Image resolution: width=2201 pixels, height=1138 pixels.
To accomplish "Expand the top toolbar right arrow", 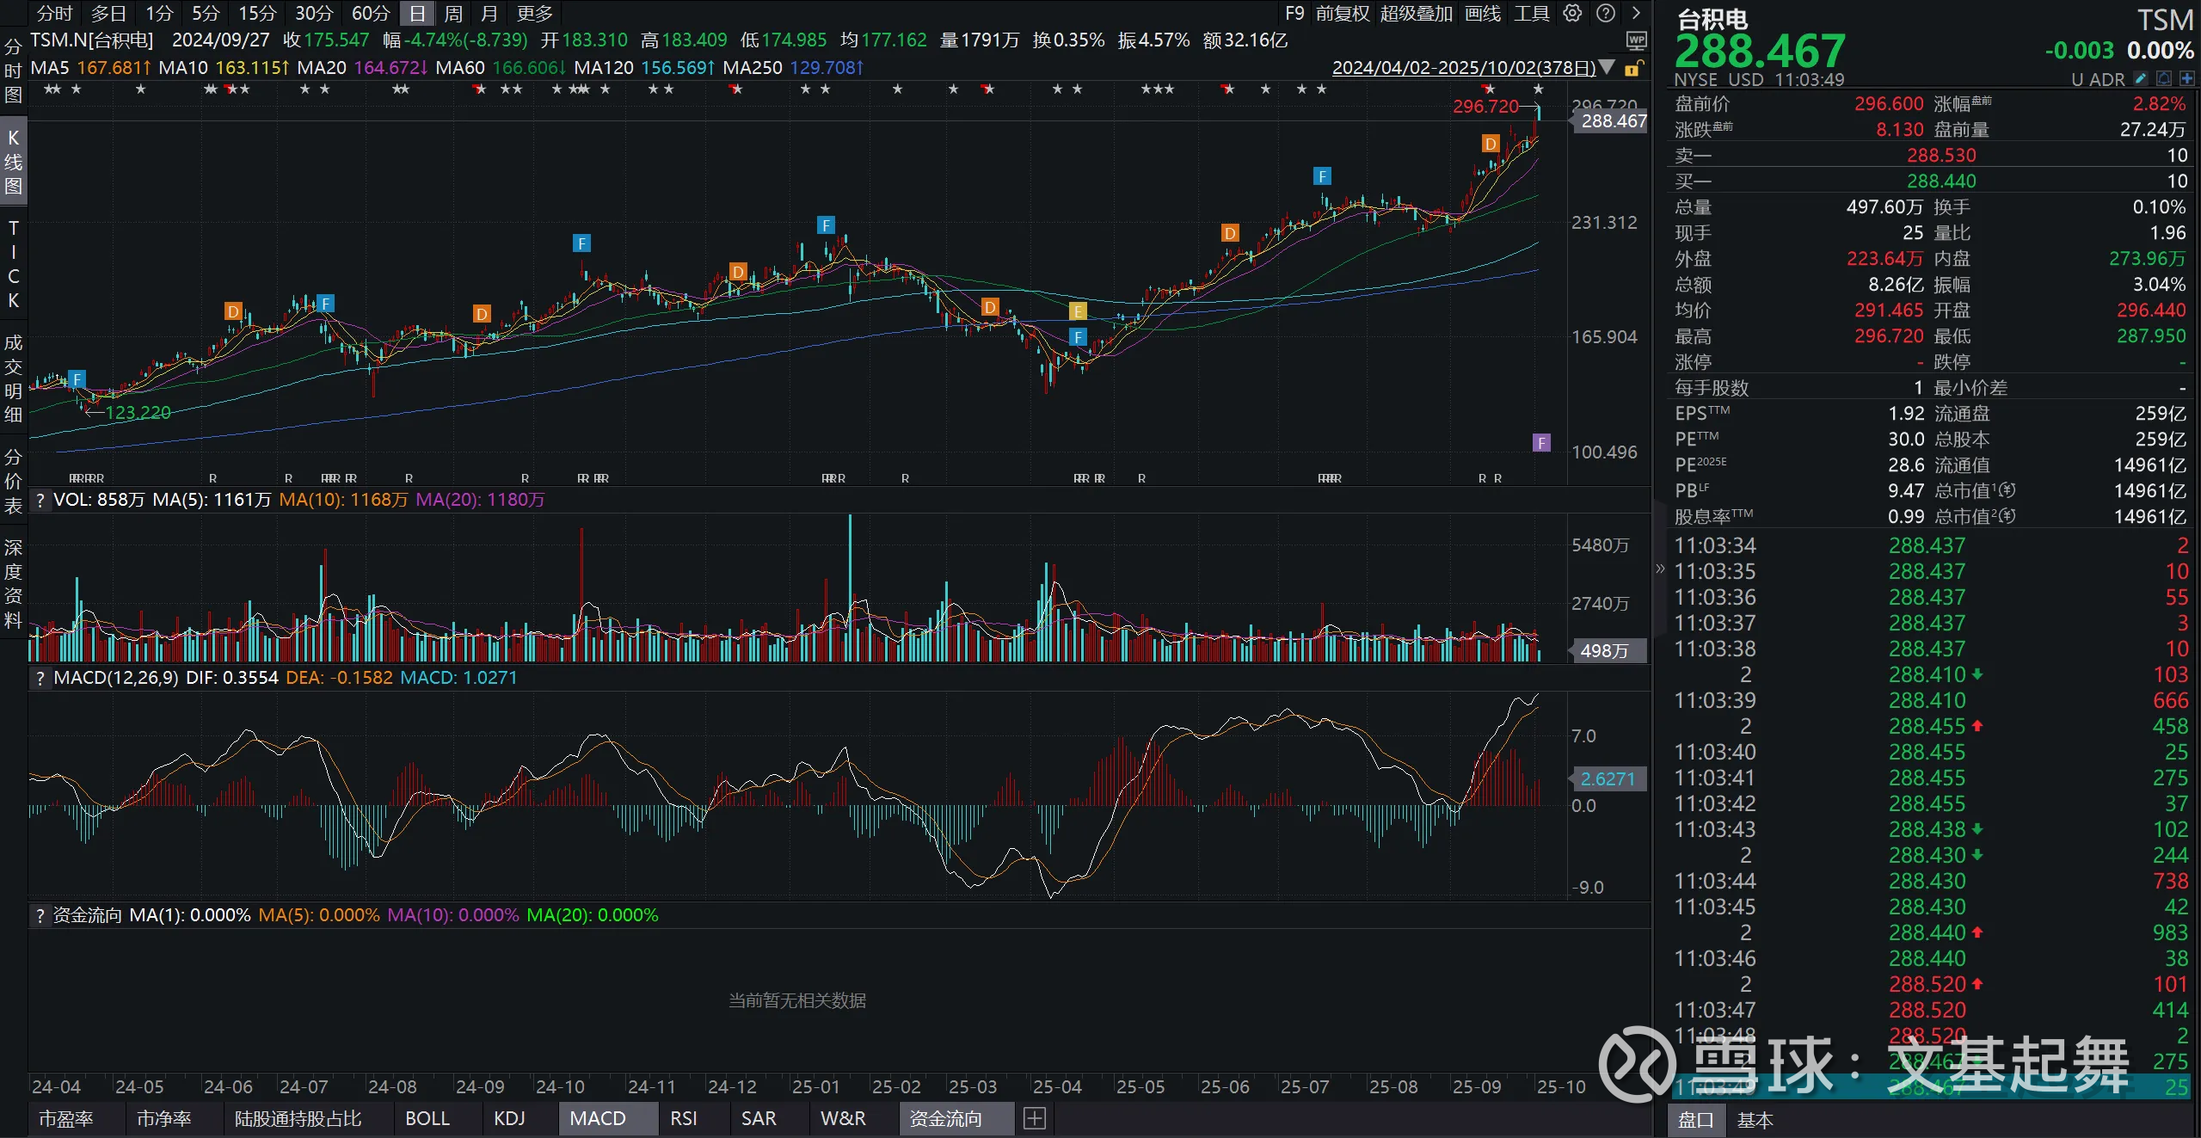I will tap(1636, 13).
